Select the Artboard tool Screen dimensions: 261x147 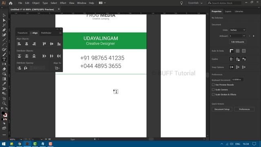[x=4, y=98]
